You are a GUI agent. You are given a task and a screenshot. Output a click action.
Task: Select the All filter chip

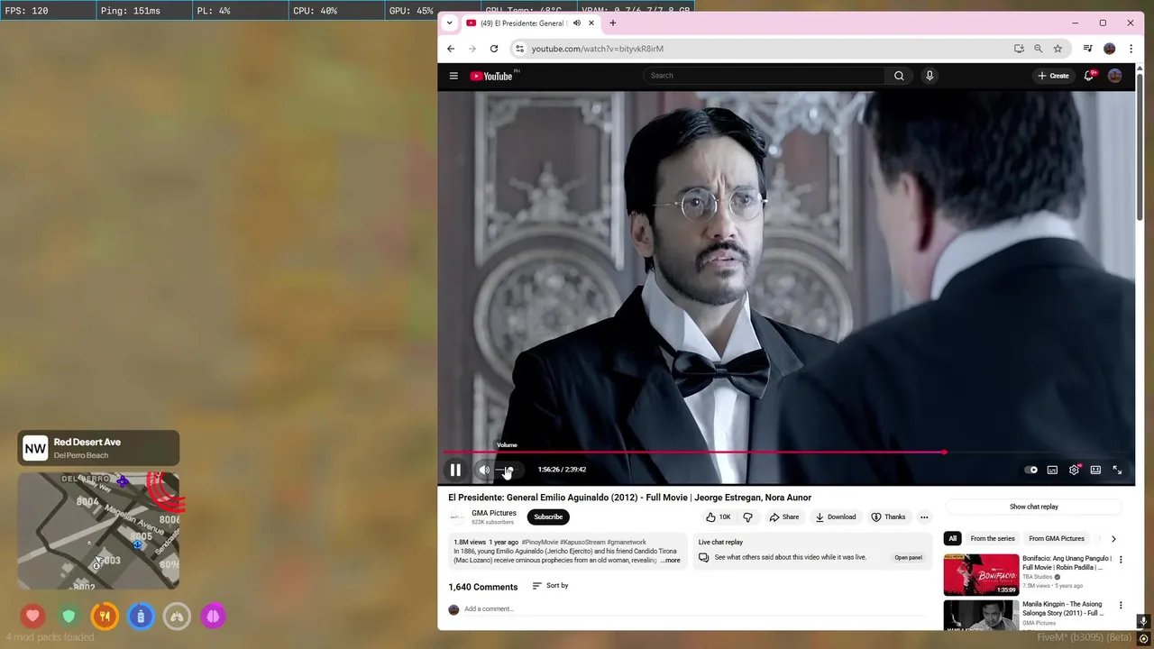[952, 539]
